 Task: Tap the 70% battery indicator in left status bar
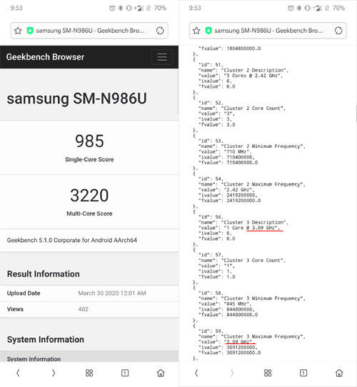point(160,8)
